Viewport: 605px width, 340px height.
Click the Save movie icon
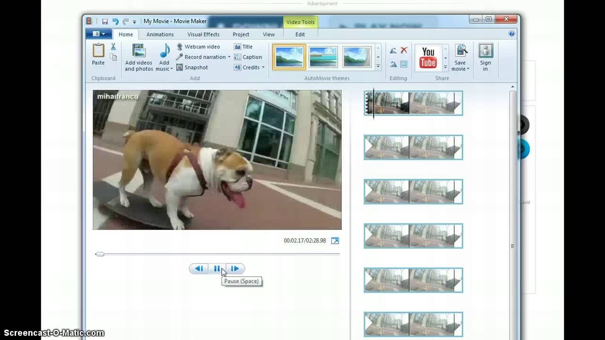(460, 51)
